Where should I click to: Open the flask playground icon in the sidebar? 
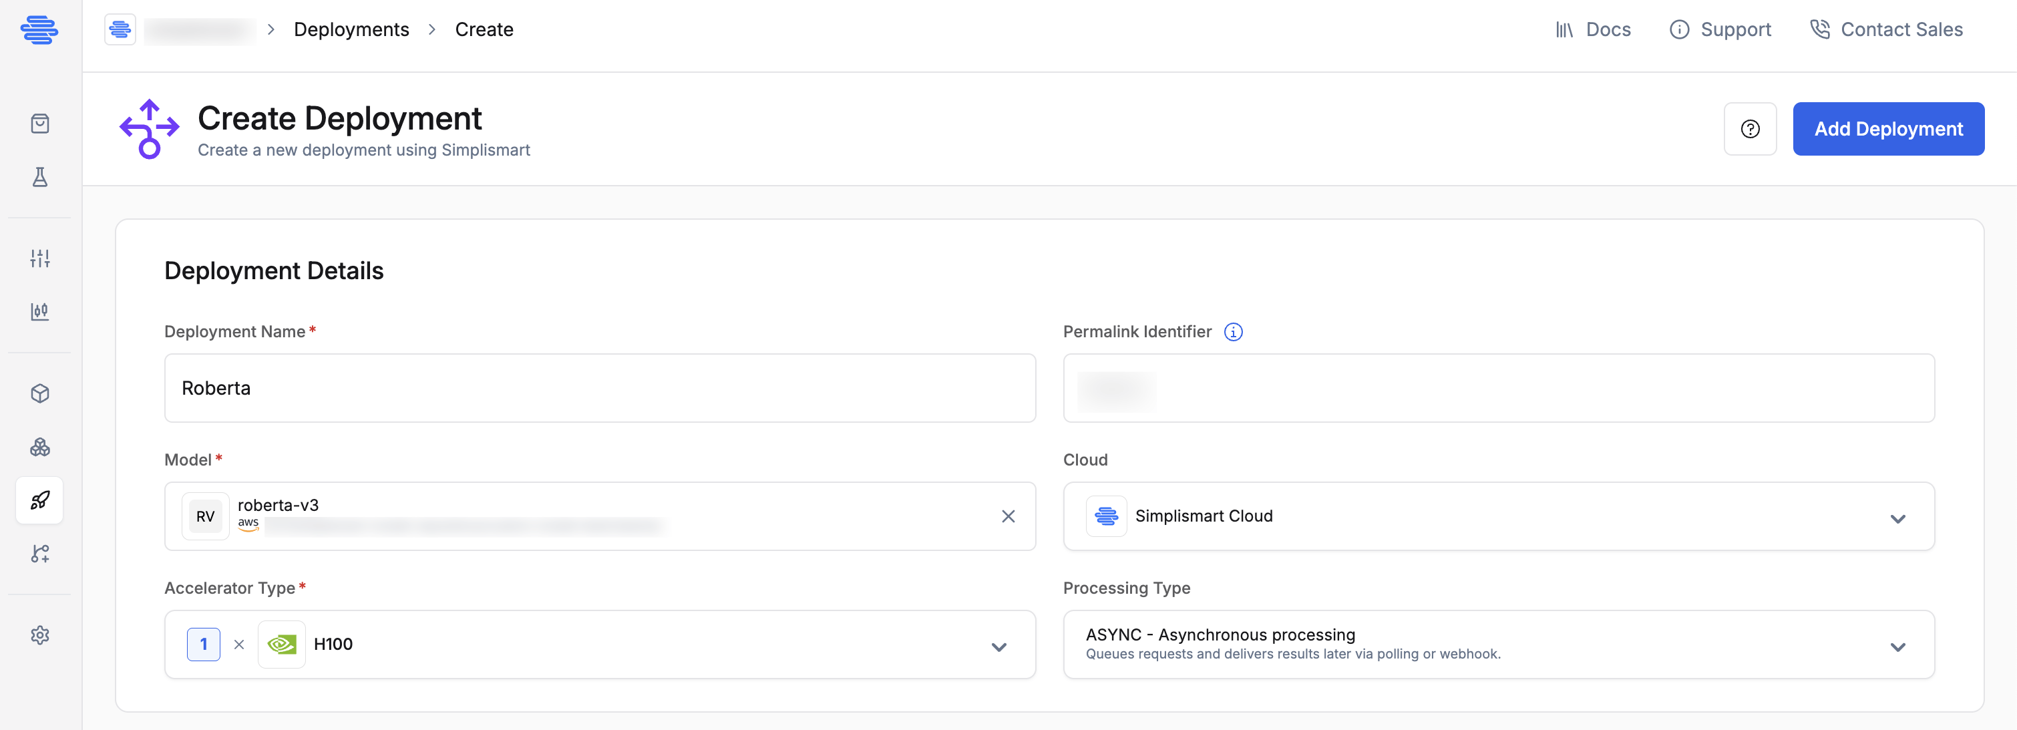pyautogui.click(x=40, y=177)
